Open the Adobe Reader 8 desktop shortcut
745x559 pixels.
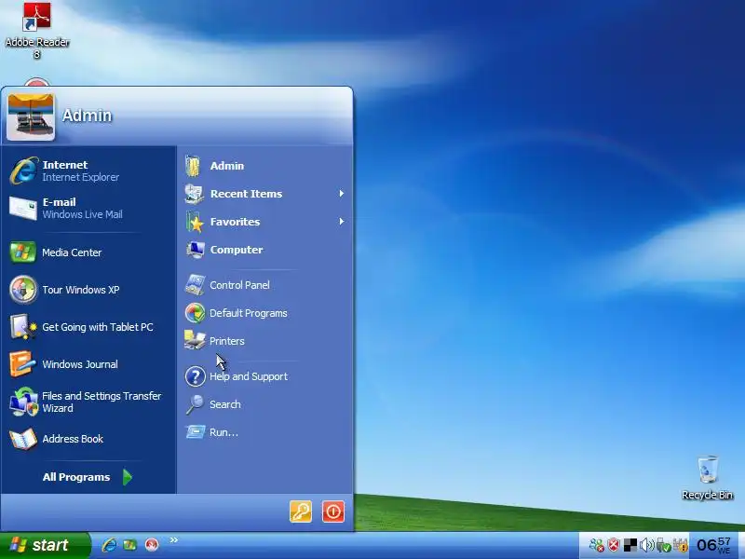37,31
